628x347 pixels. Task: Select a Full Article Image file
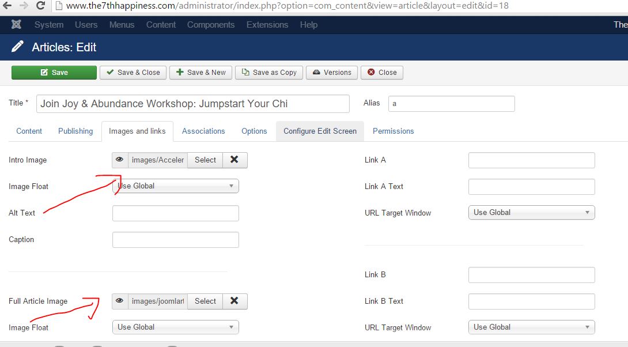point(205,301)
